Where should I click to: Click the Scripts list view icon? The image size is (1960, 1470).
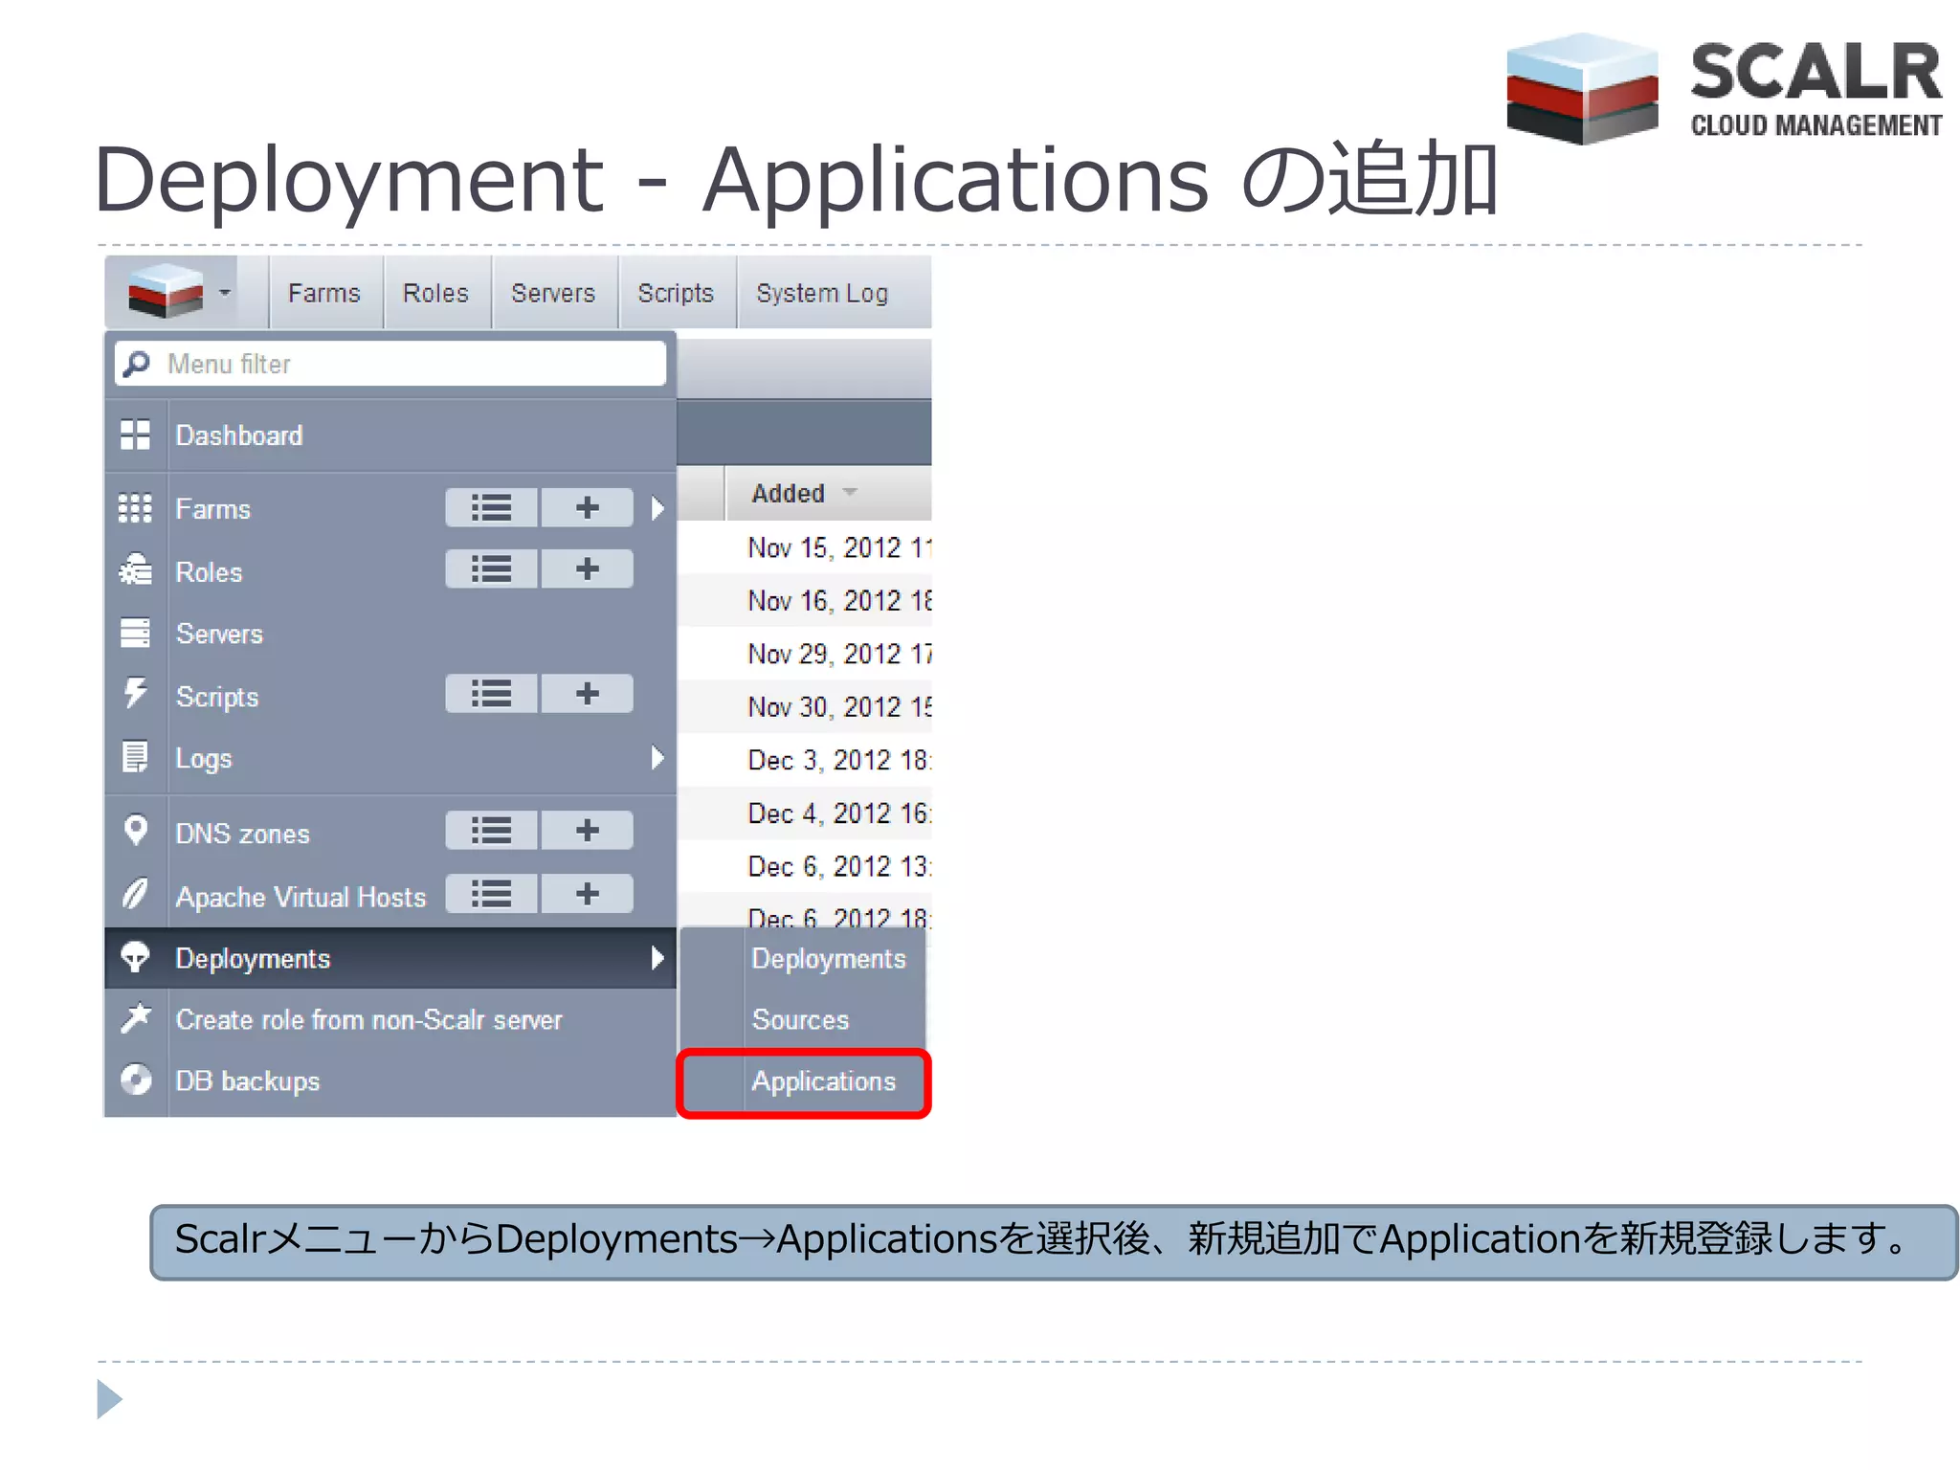(x=491, y=694)
